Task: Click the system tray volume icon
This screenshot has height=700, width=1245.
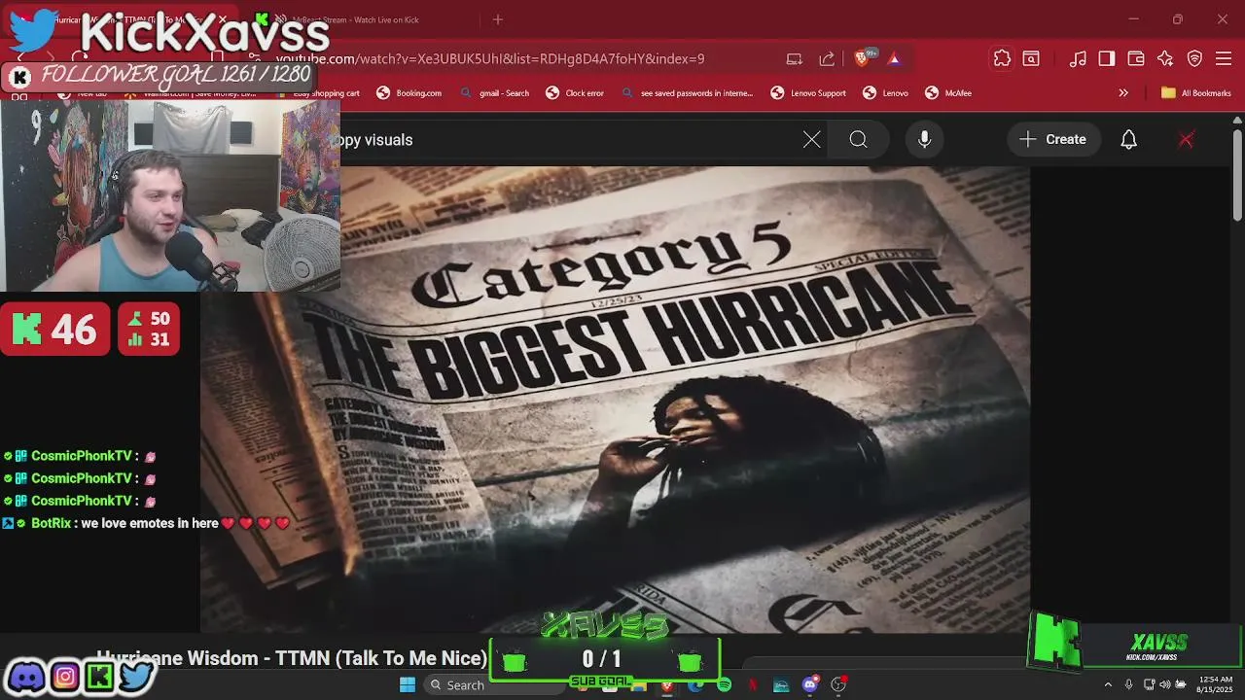Action: point(1164,684)
